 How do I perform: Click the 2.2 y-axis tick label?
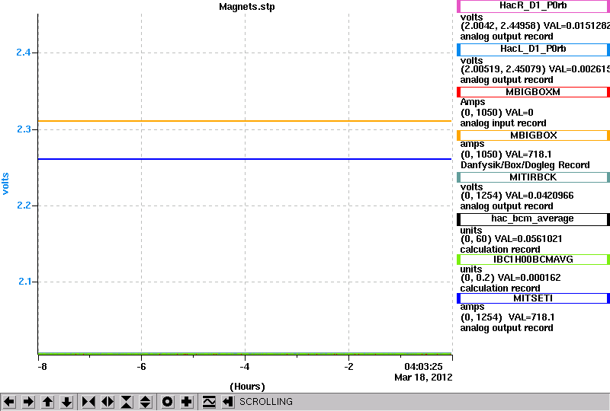click(x=24, y=205)
